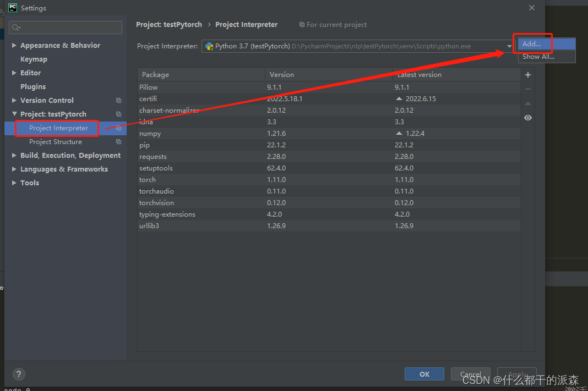Select the requests package row
Screen dimensions: 588x391
(x=329, y=157)
